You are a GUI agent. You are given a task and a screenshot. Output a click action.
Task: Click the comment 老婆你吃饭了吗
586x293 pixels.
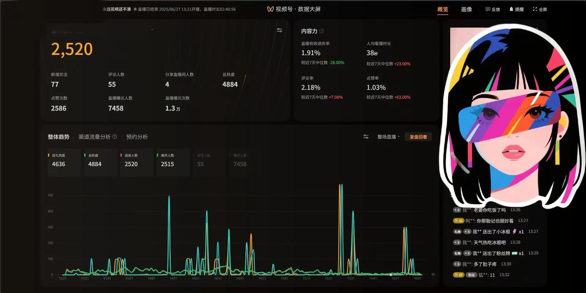pyautogui.click(x=489, y=210)
